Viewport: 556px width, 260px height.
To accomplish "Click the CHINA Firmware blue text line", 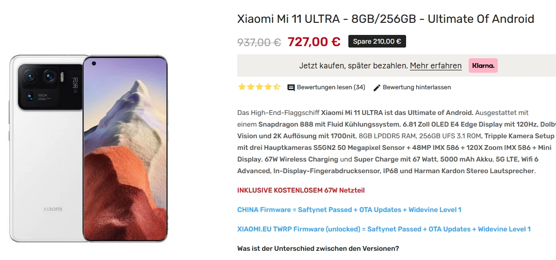I will tap(349, 210).
